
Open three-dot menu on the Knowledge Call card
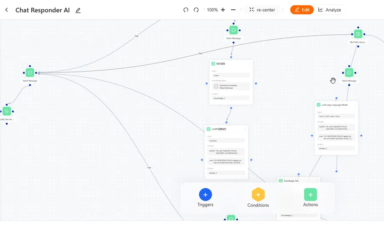317,181
